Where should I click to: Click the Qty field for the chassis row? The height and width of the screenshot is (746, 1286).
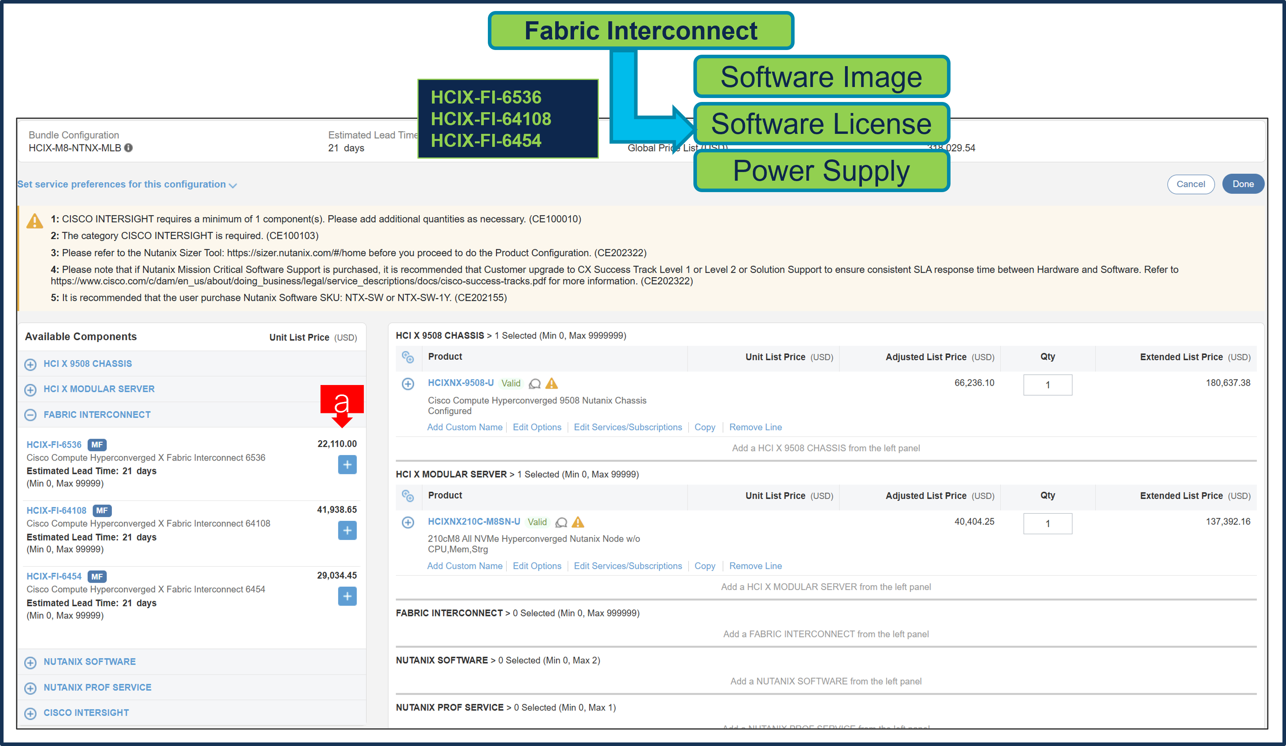(x=1048, y=385)
